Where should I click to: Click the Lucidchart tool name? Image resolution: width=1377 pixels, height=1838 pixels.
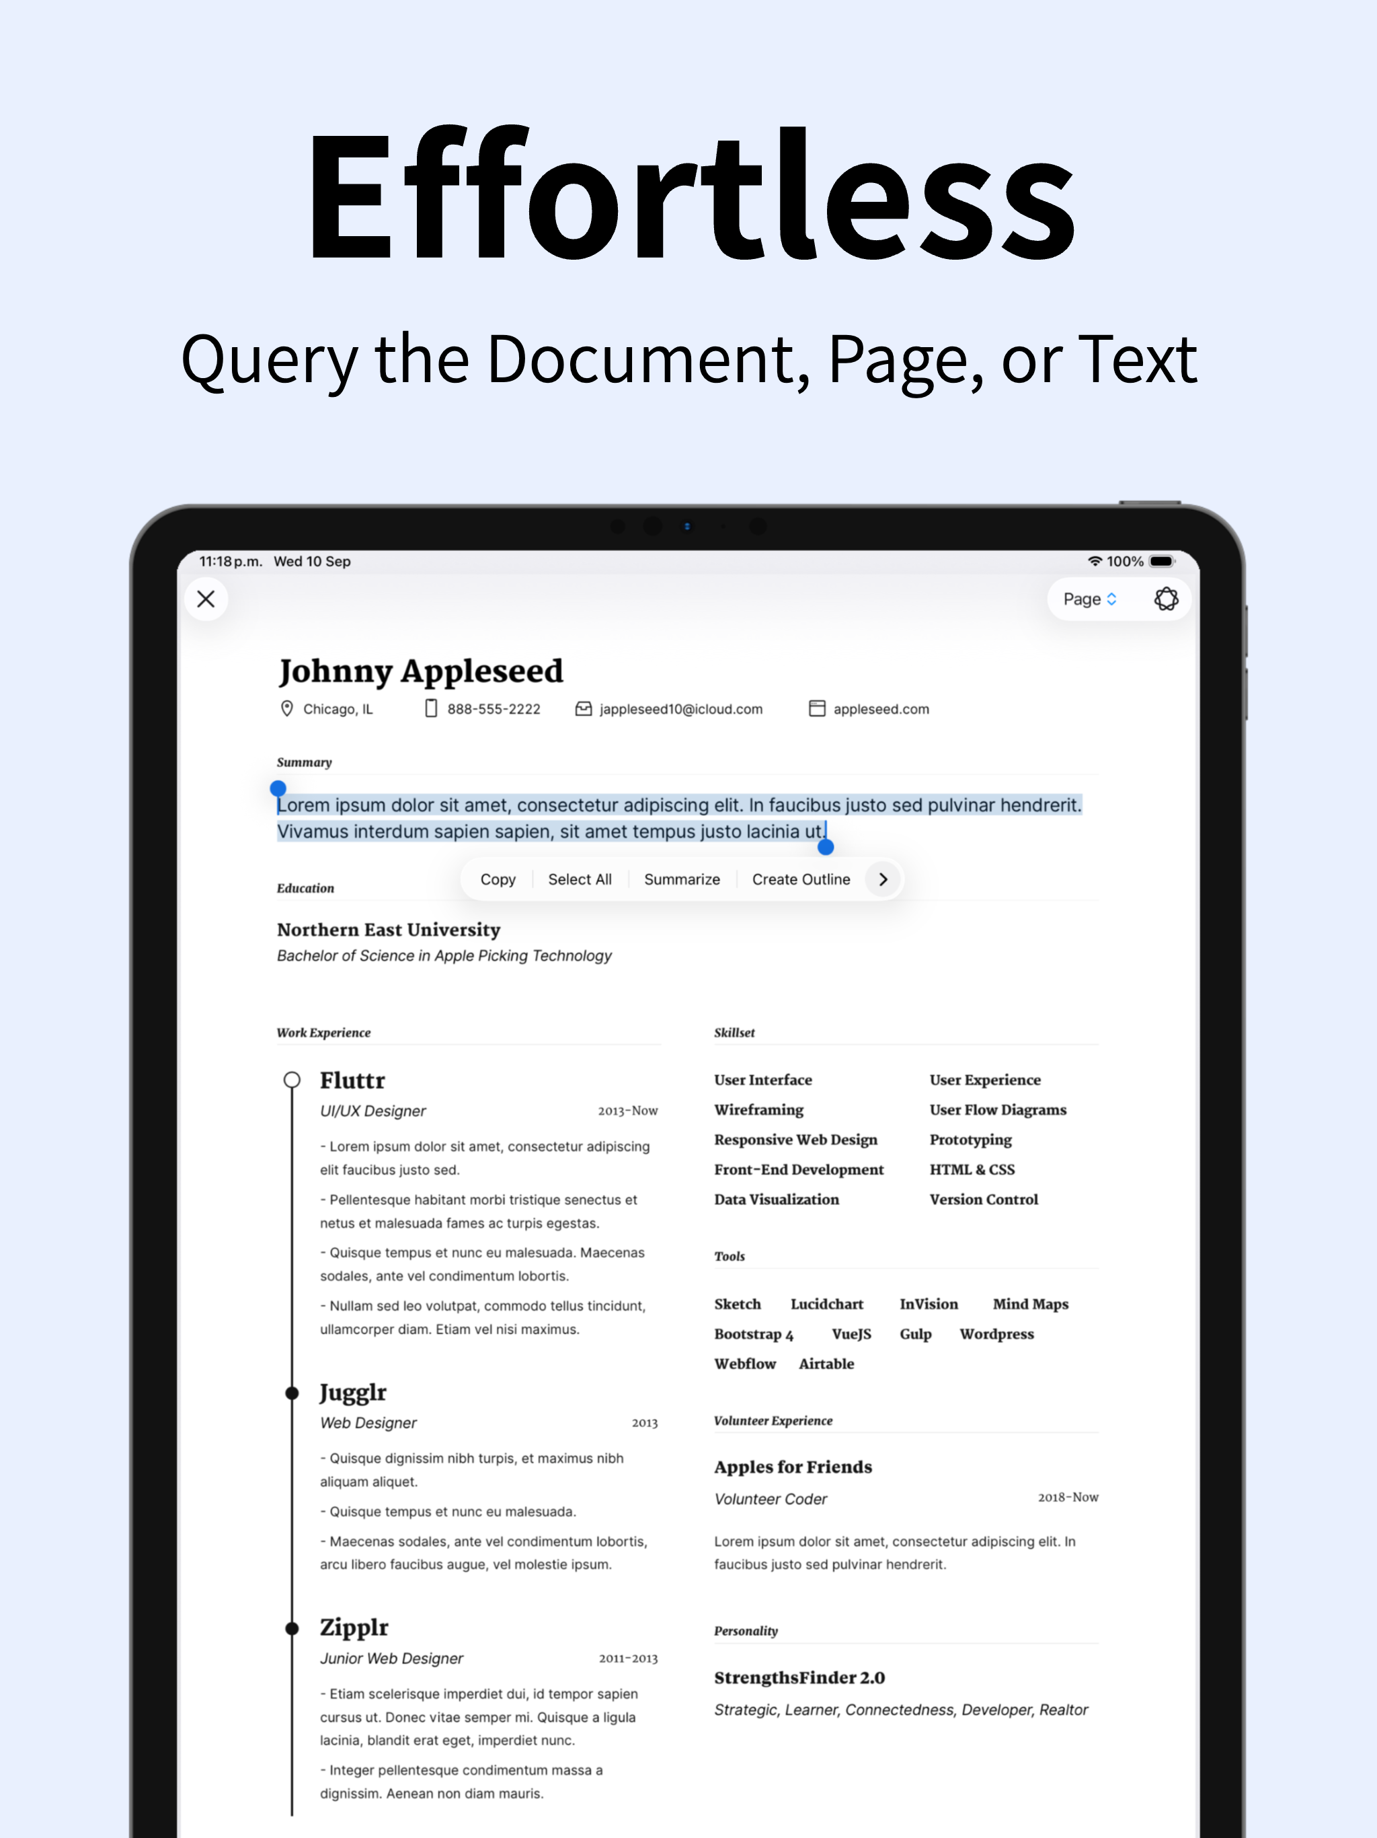coord(827,1304)
